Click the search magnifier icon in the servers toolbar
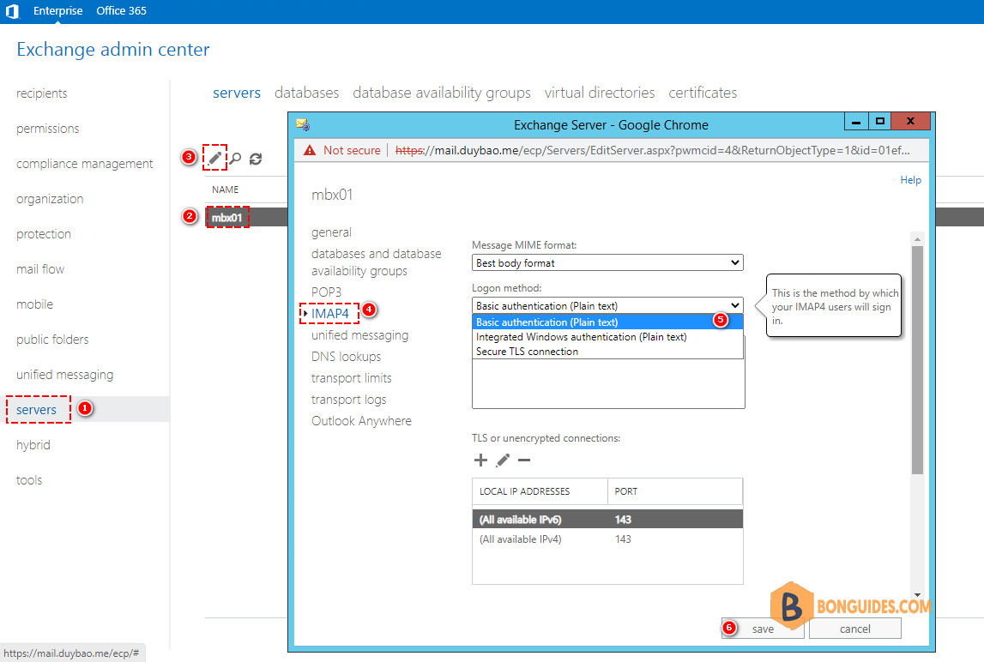Screen dimensions: 984x662 point(235,159)
